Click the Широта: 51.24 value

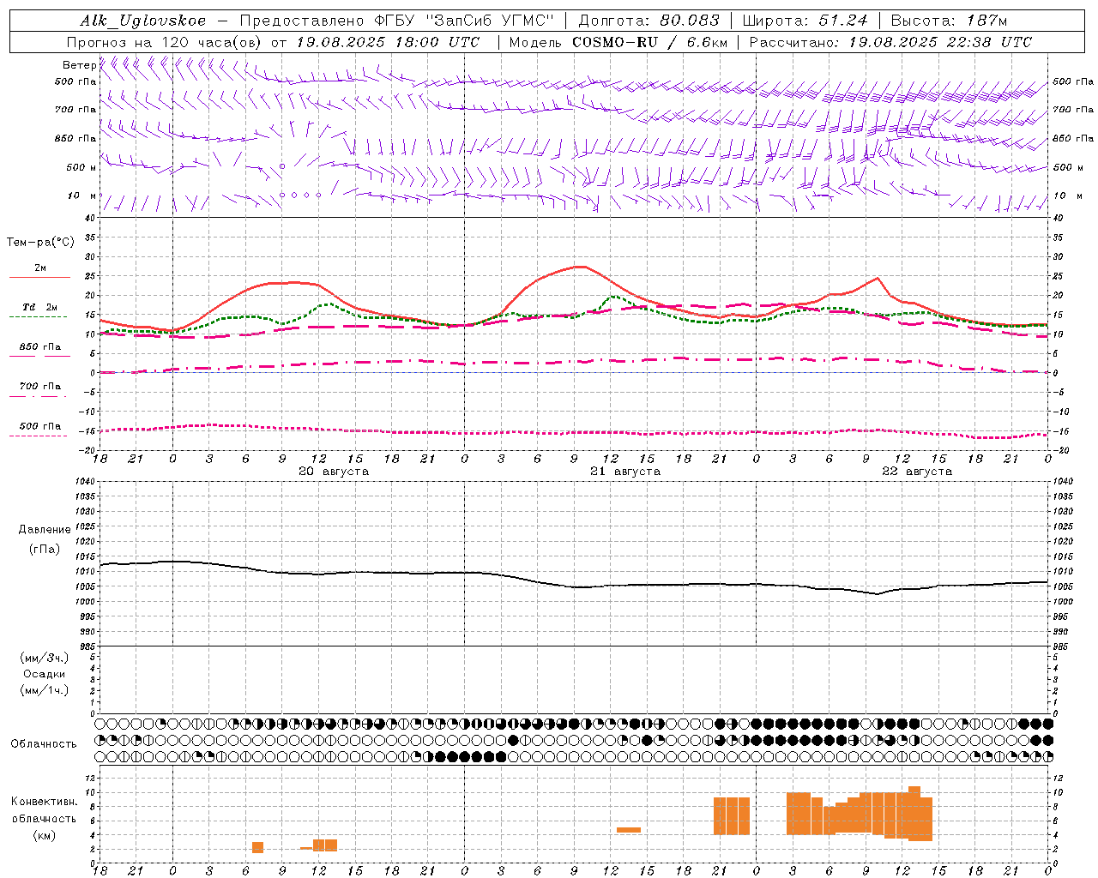tap(805, 21)
